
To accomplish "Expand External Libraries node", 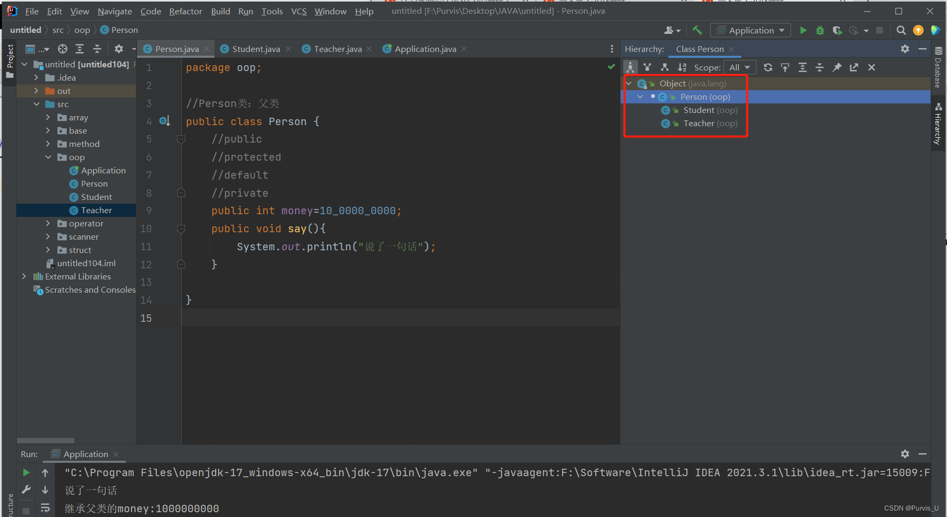I will tap(24, 276).
